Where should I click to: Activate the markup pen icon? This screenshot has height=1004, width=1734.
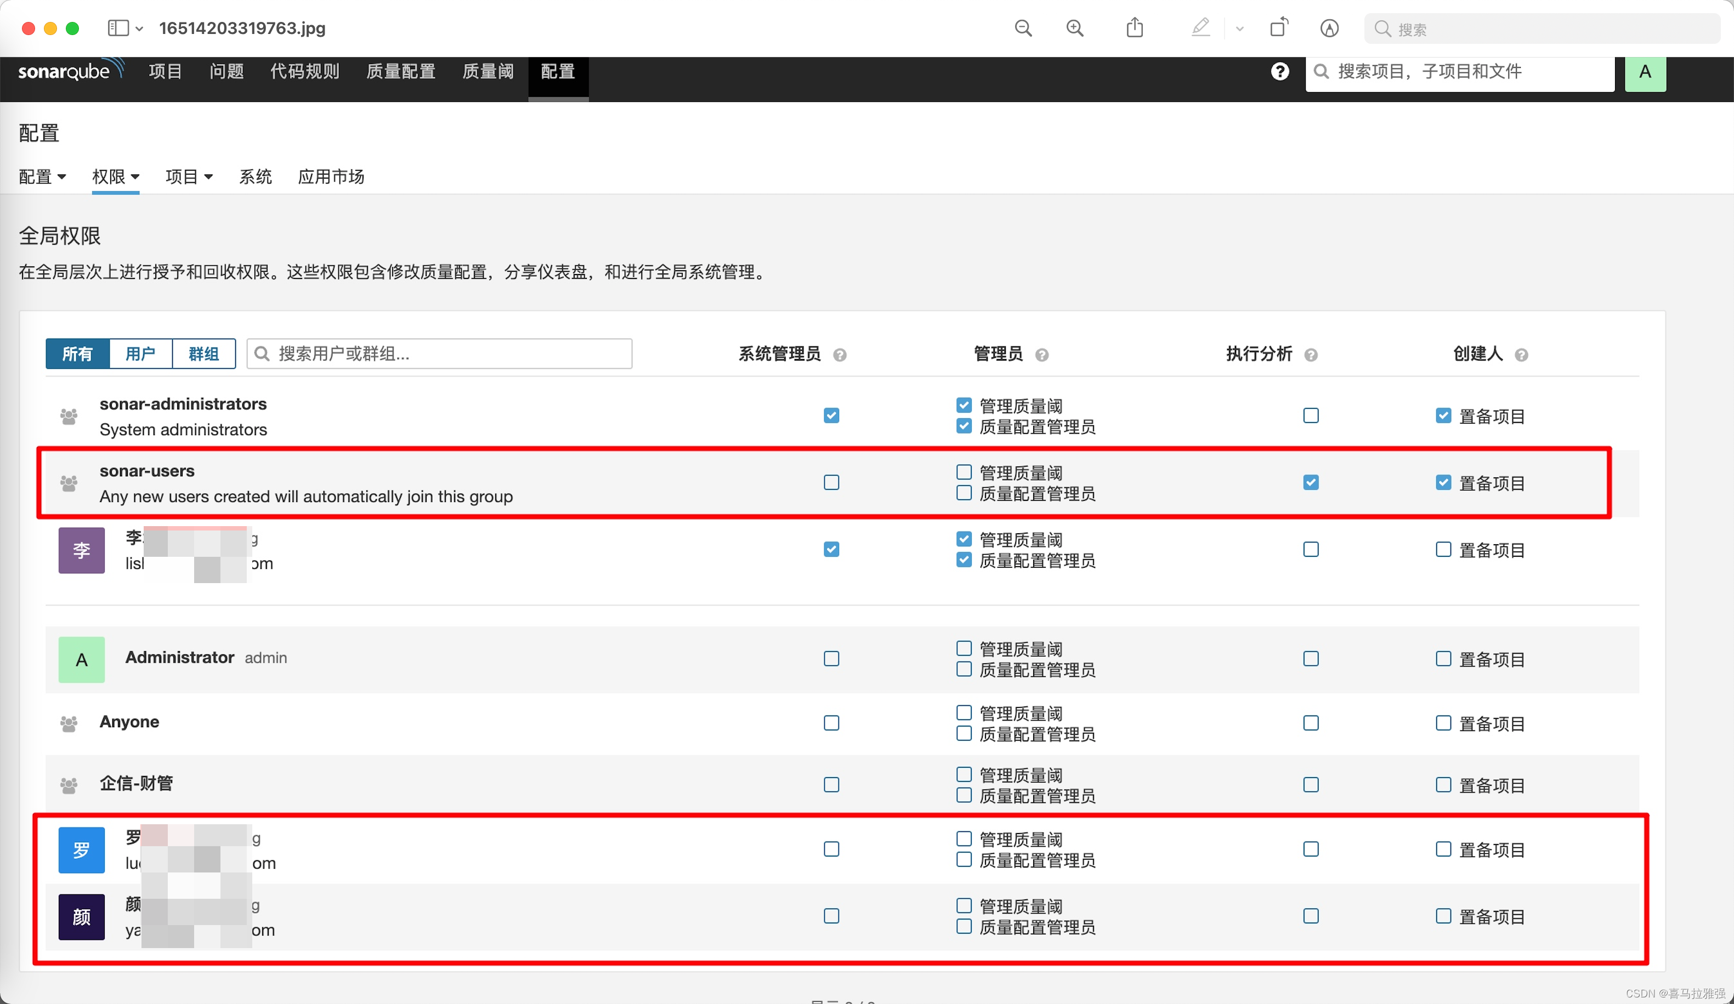(1201, 27)
